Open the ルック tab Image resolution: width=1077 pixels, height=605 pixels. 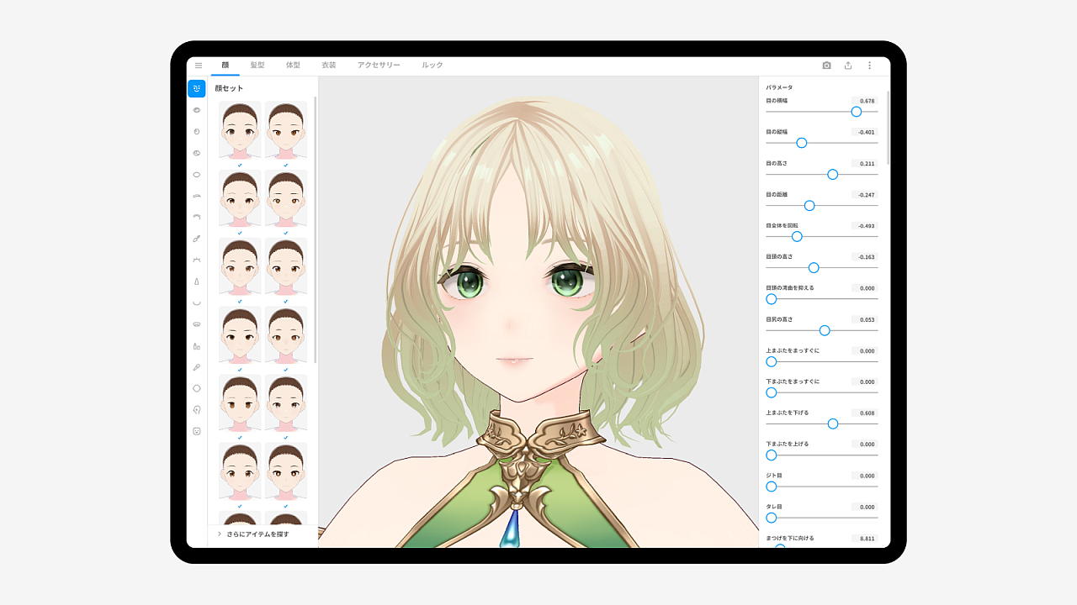pyautogui.click(x=431, y=65)
